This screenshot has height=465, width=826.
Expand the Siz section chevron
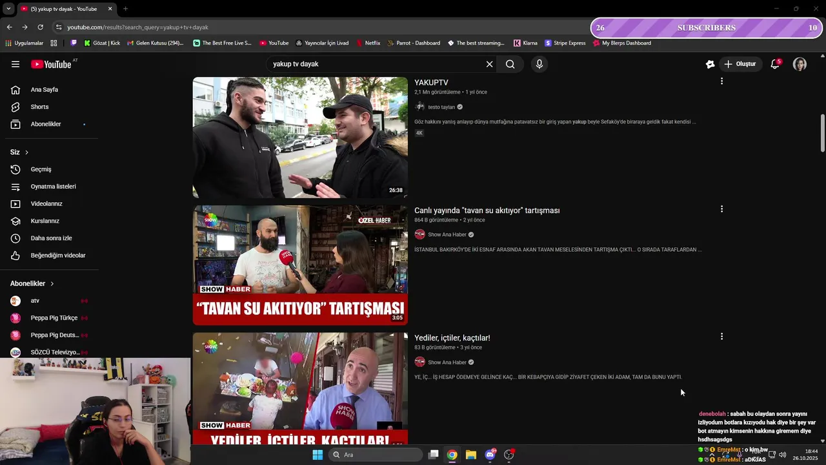click(x=26, y=152)
